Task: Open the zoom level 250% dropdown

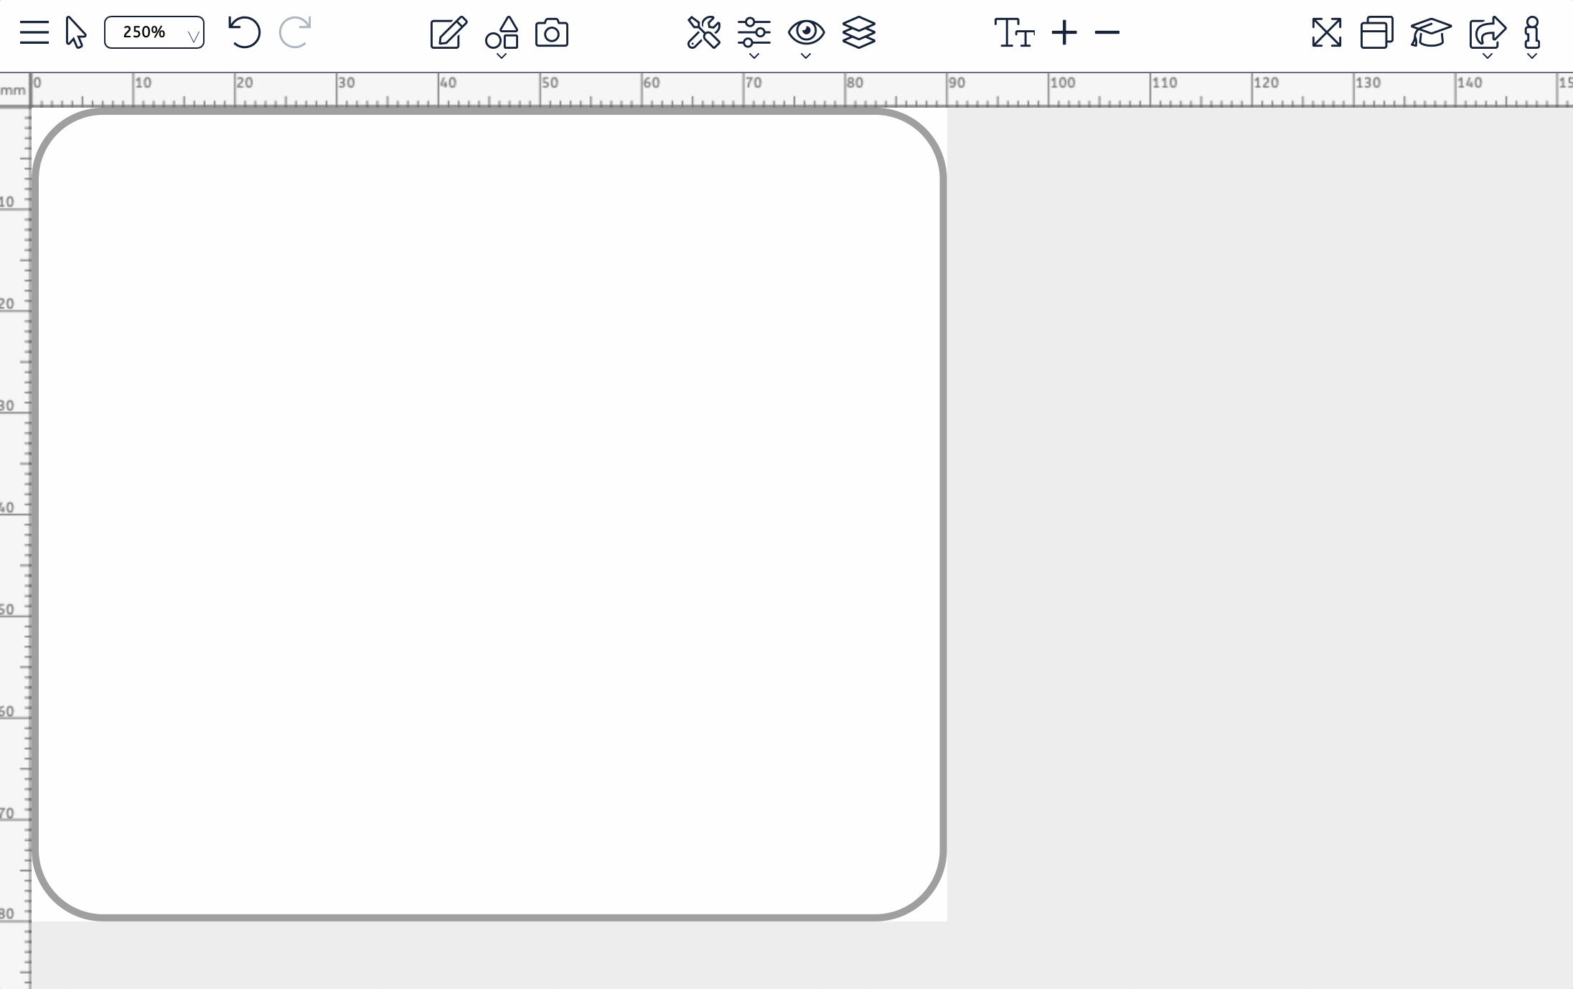Action: [154, 32]
